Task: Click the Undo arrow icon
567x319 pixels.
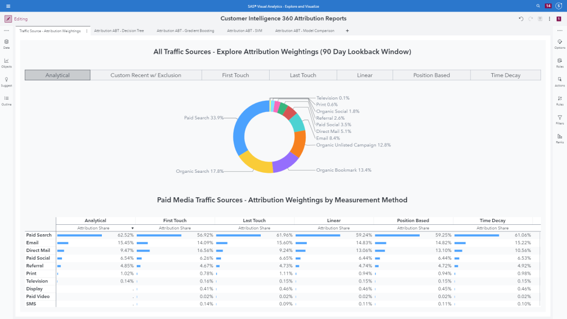Action: tap(521, 19)
